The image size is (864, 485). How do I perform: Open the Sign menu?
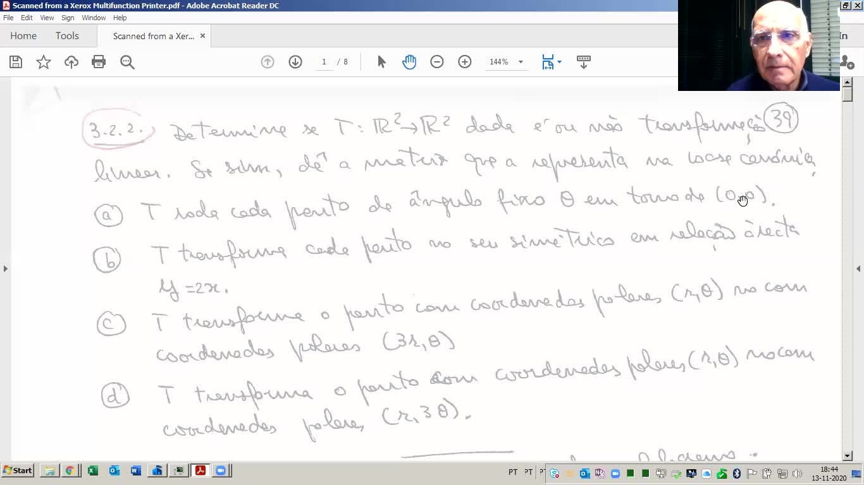68,18
